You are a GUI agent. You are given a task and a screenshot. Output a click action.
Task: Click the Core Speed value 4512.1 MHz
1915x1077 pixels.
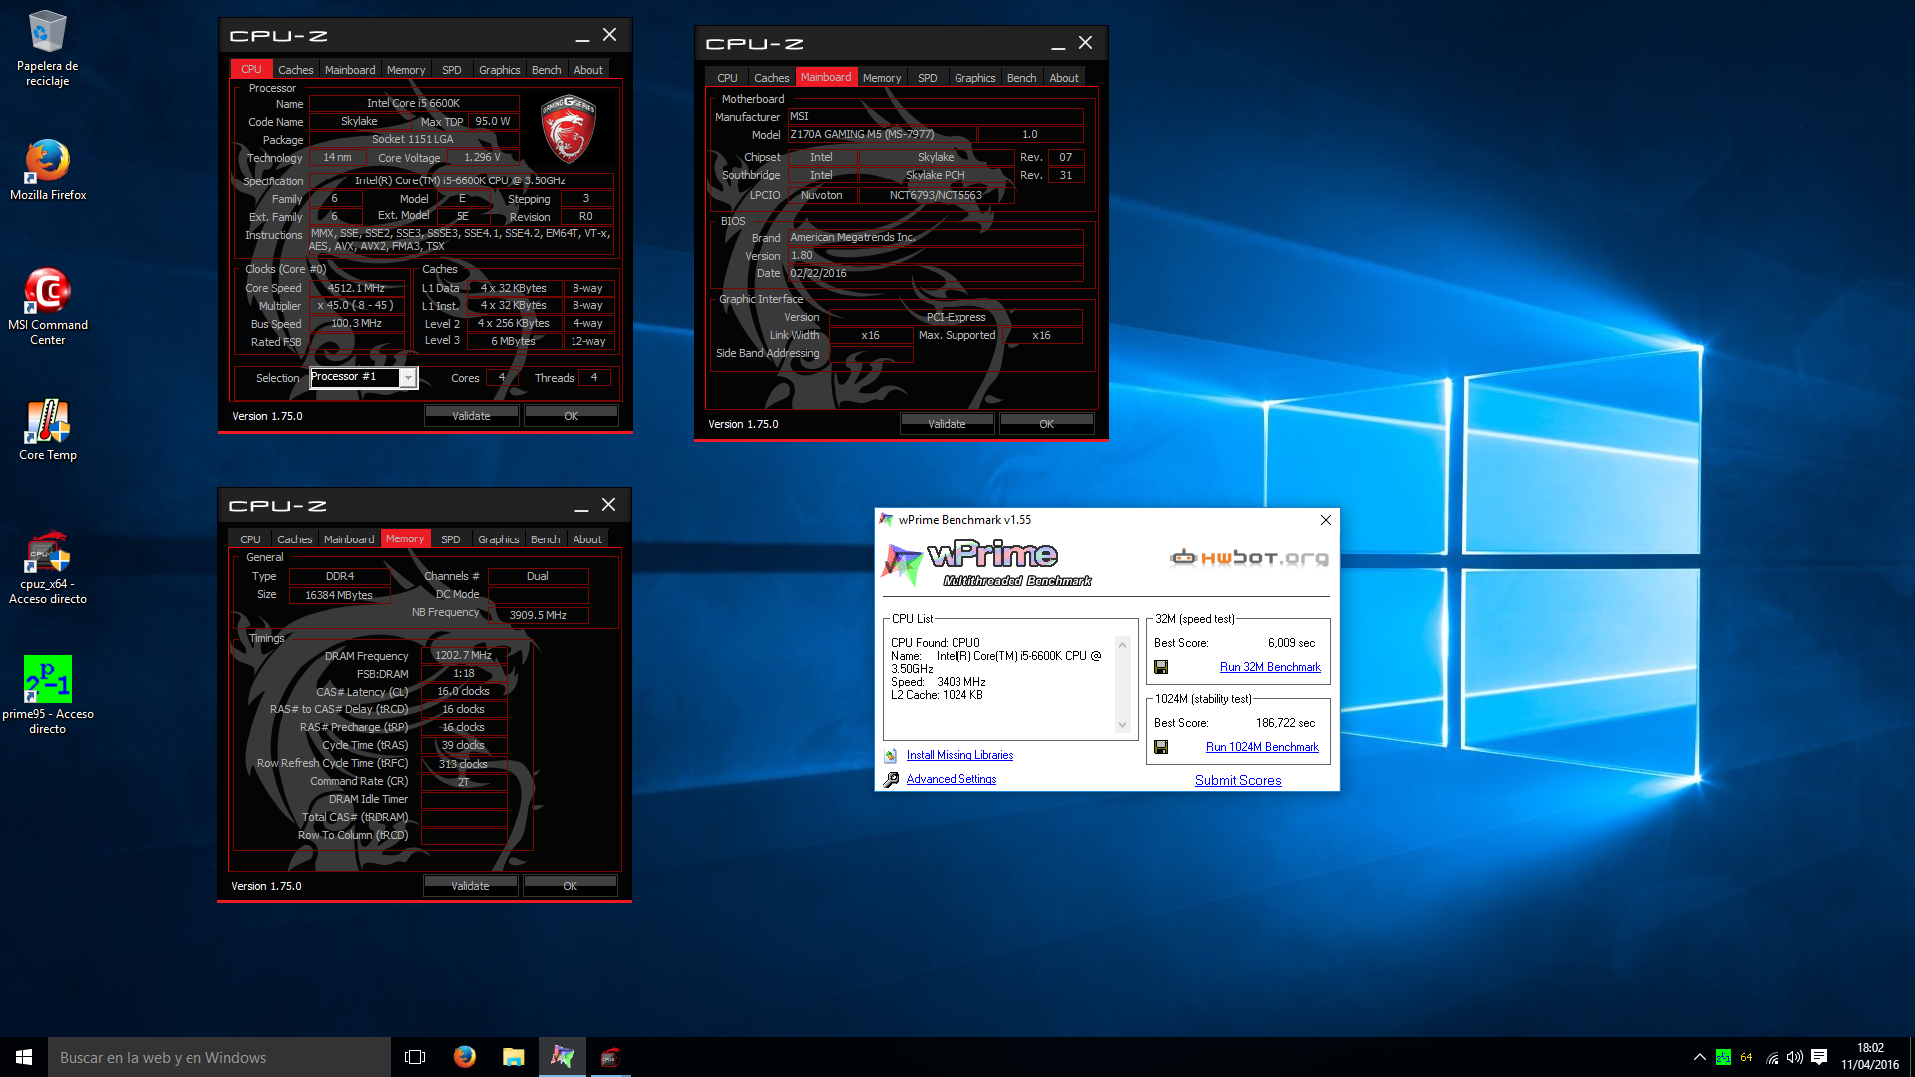pyautogui.click(x=356, y=288)
